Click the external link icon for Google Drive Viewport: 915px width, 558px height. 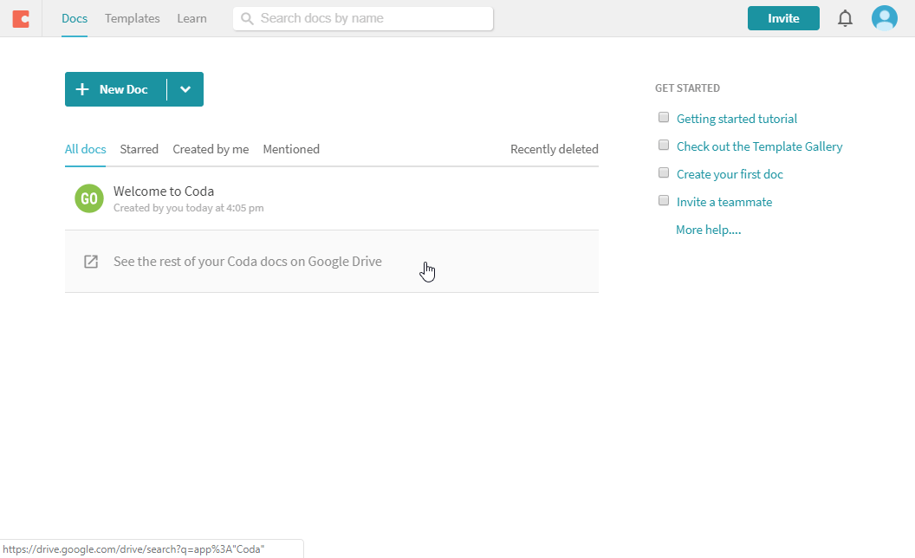90,262
